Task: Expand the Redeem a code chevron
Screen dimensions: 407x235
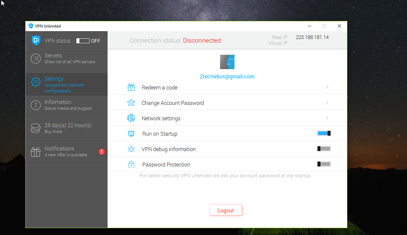Action: (x=327, y=87)
